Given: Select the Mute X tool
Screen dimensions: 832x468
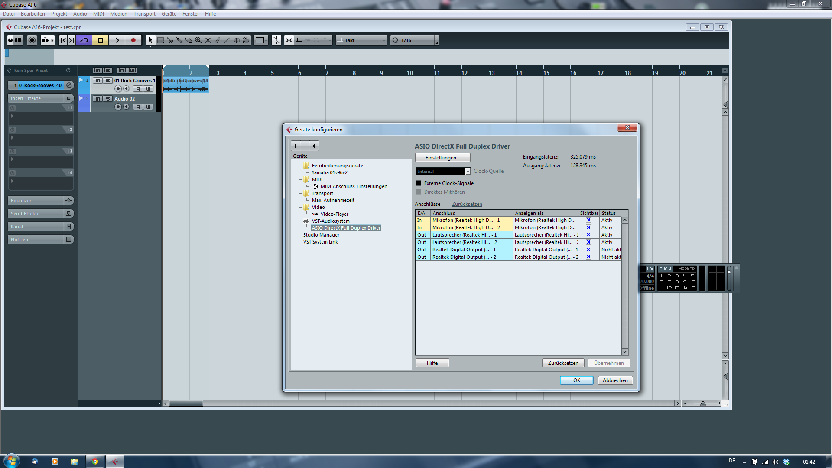Looking at the screenshot, I should point(208,40).
